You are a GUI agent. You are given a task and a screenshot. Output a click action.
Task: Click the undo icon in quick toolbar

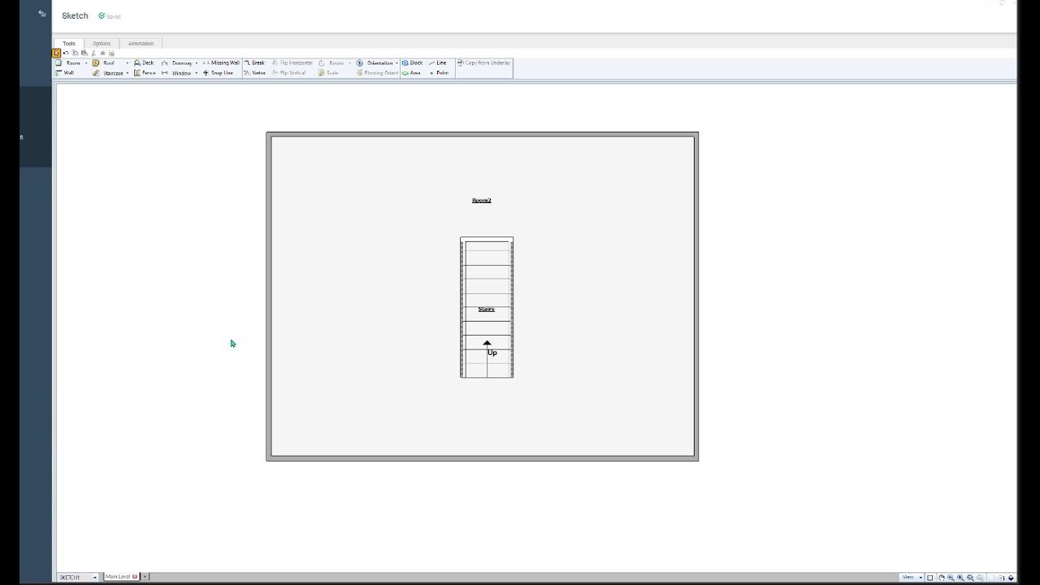tap(66, 53)
